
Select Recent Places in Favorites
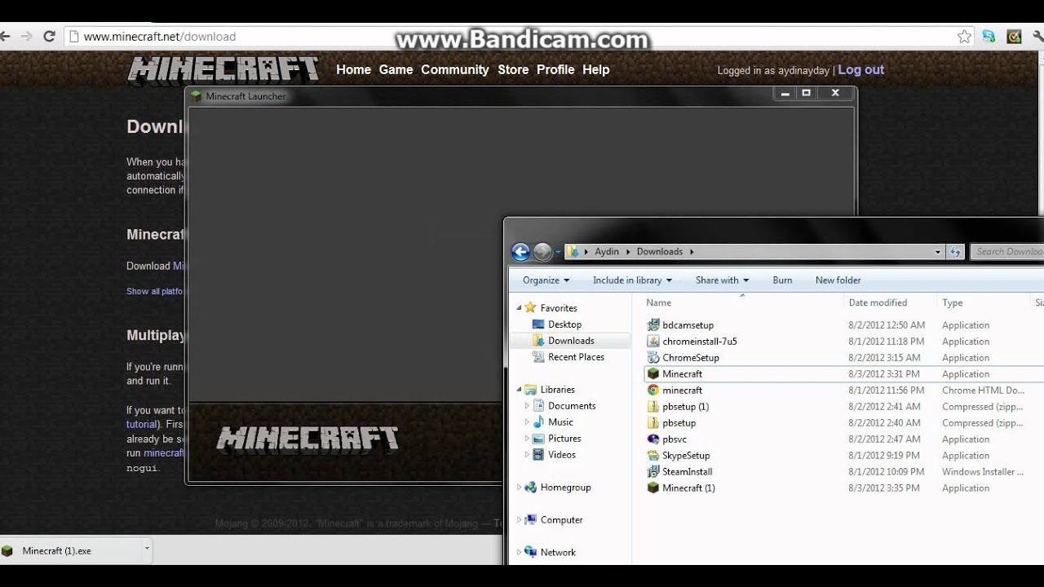tap(577, 357)
